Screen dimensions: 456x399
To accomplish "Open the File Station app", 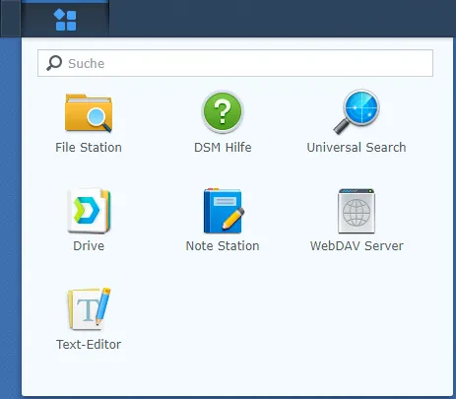I will 89,113.
